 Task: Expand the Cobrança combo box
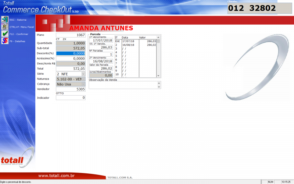tap(83, 84)
